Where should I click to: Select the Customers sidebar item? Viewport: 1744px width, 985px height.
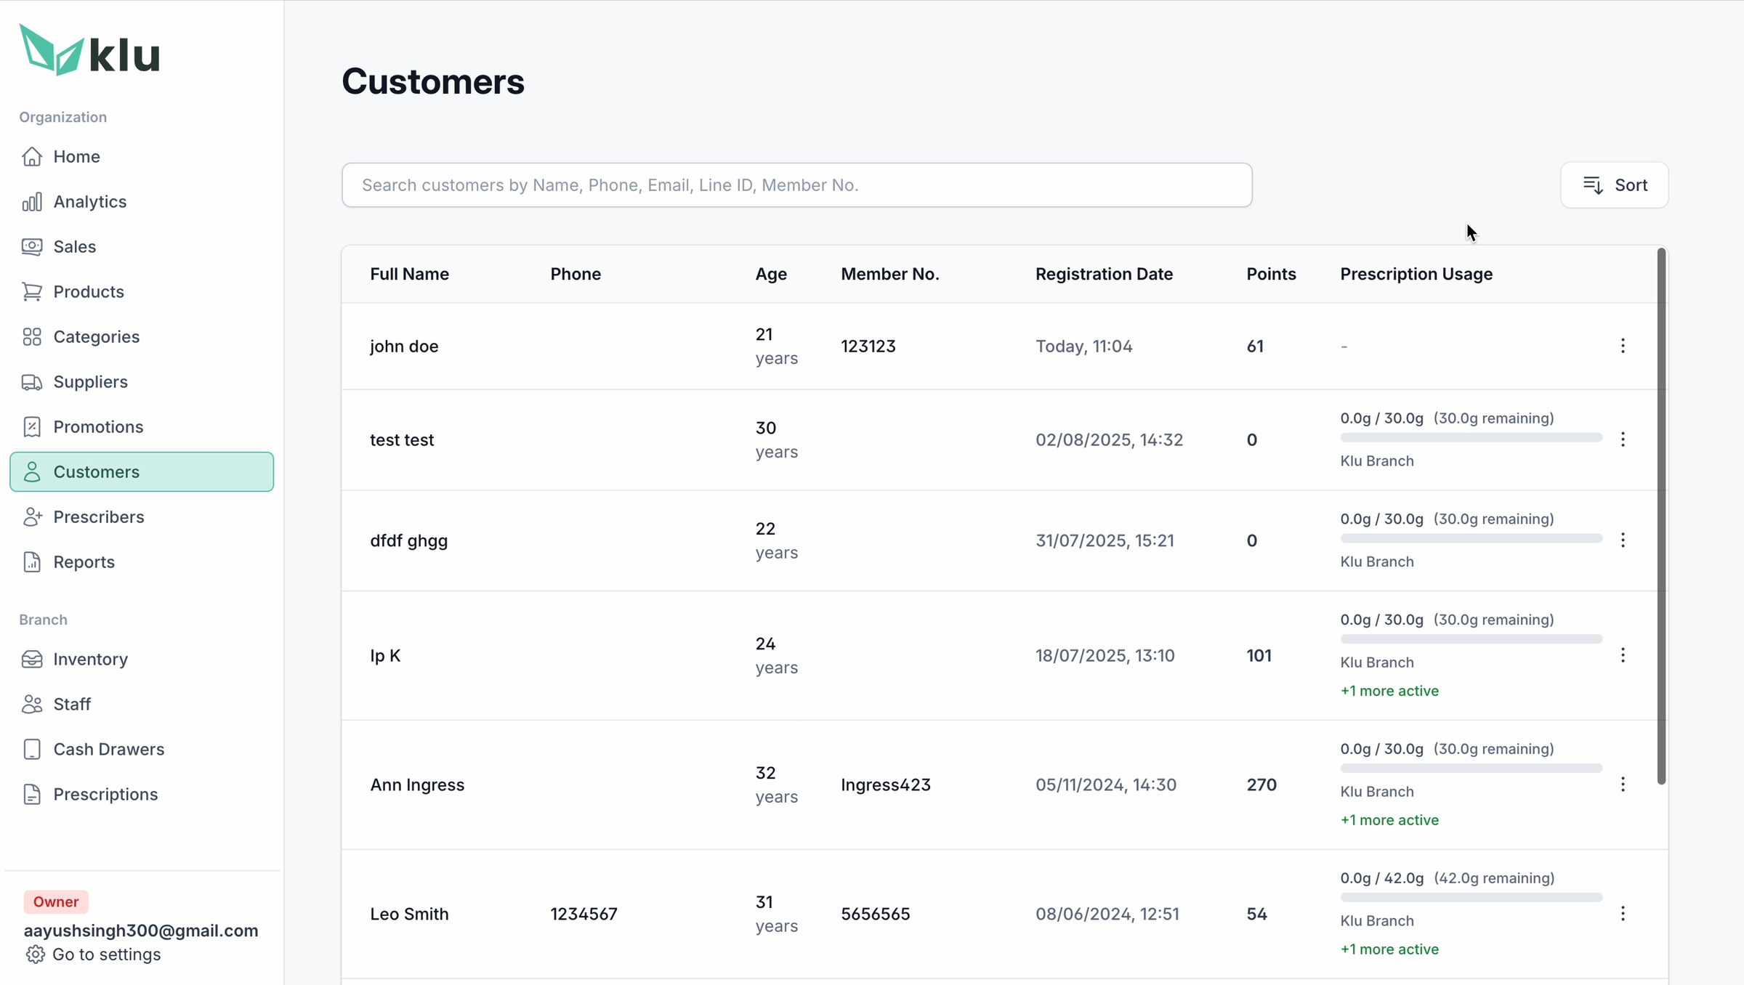(x=142, y=471)
